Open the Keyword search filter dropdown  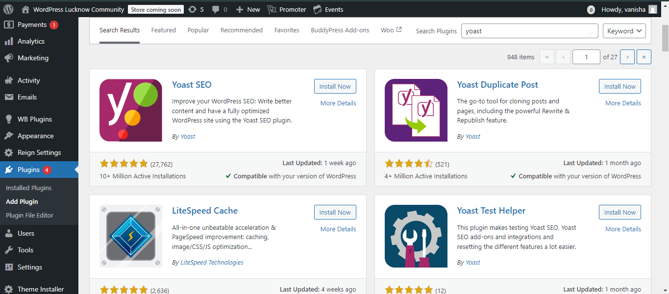[x=624, y=30]
